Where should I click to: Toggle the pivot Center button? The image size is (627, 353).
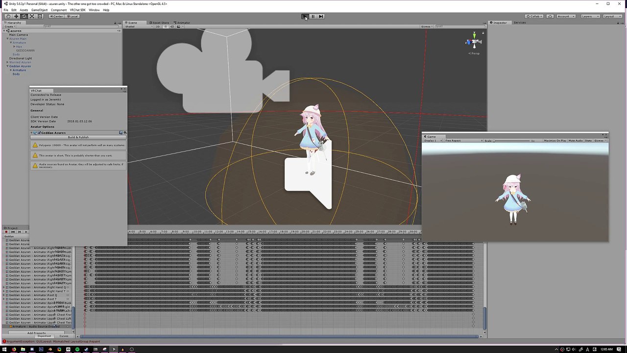56,16
